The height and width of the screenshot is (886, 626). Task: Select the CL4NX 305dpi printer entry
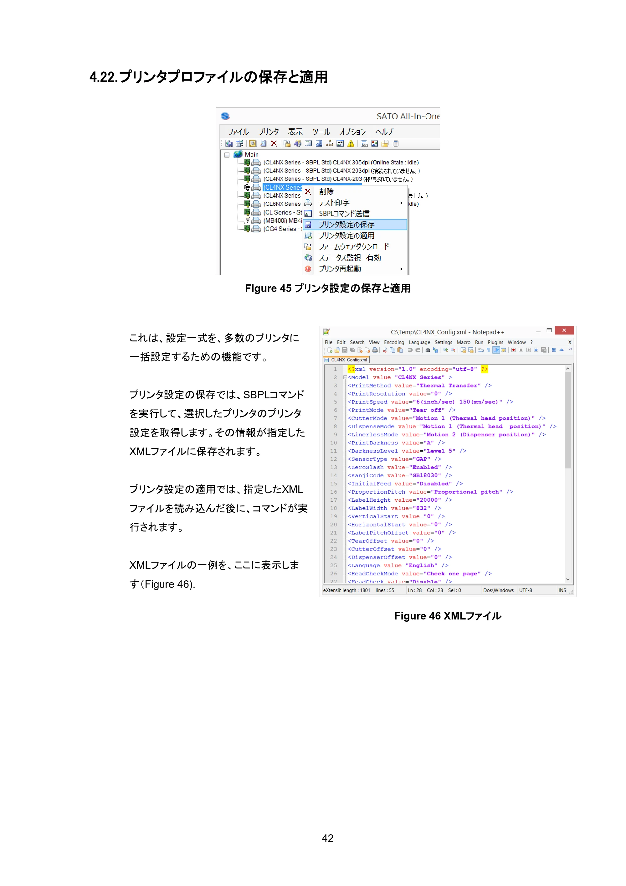tap(341, 163)
